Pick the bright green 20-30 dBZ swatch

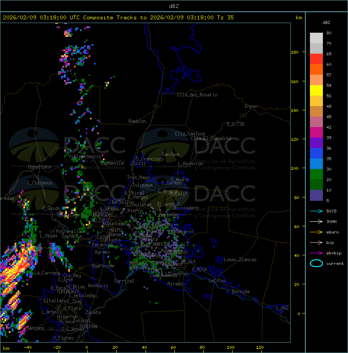(316, 174)
